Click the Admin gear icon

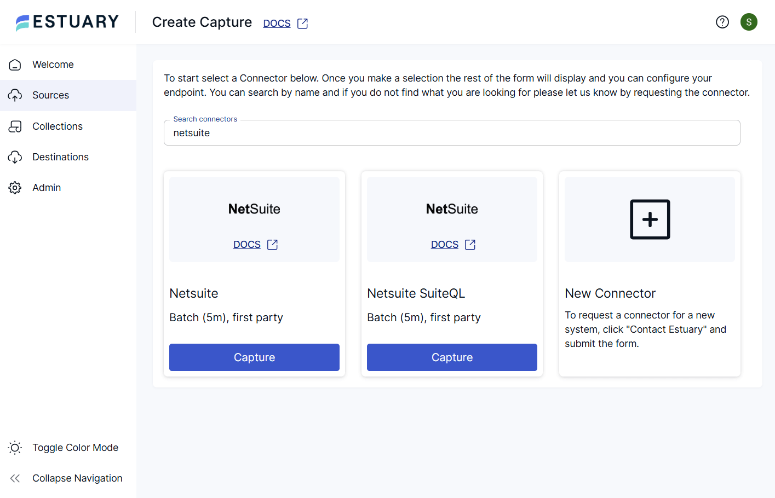(x=15, y=188)
